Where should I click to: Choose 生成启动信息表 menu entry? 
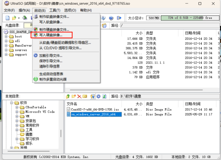click(x=66, y=74)
